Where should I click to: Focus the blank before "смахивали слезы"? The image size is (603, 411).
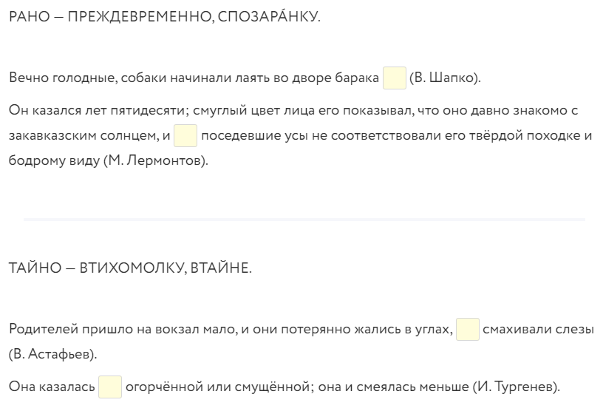tap(468, 330)
